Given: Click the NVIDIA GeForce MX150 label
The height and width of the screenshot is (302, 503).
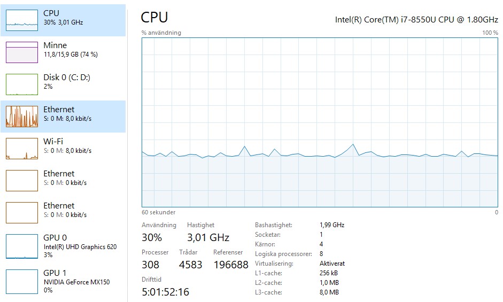Looking at the screenshot, I should [x=76, y=282].
